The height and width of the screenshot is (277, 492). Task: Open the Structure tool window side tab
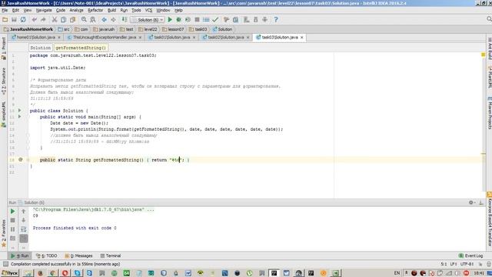click(x=3, y=81)
